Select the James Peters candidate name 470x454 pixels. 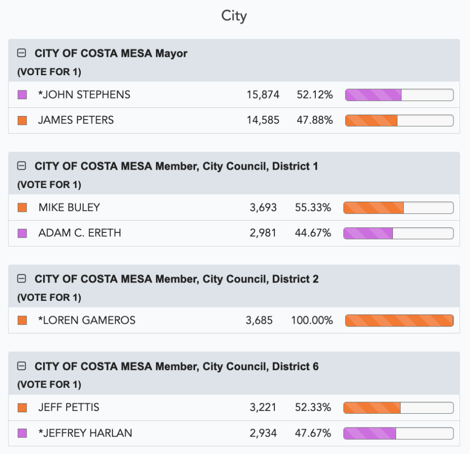pos(76,120)
